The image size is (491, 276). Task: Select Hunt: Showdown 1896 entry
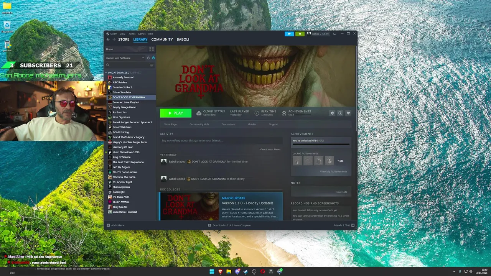pyautogui.click(x=130, y=152)
